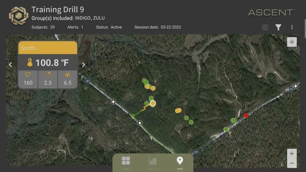
Task: Click the recenter location target button
Action: coord(292,42)
